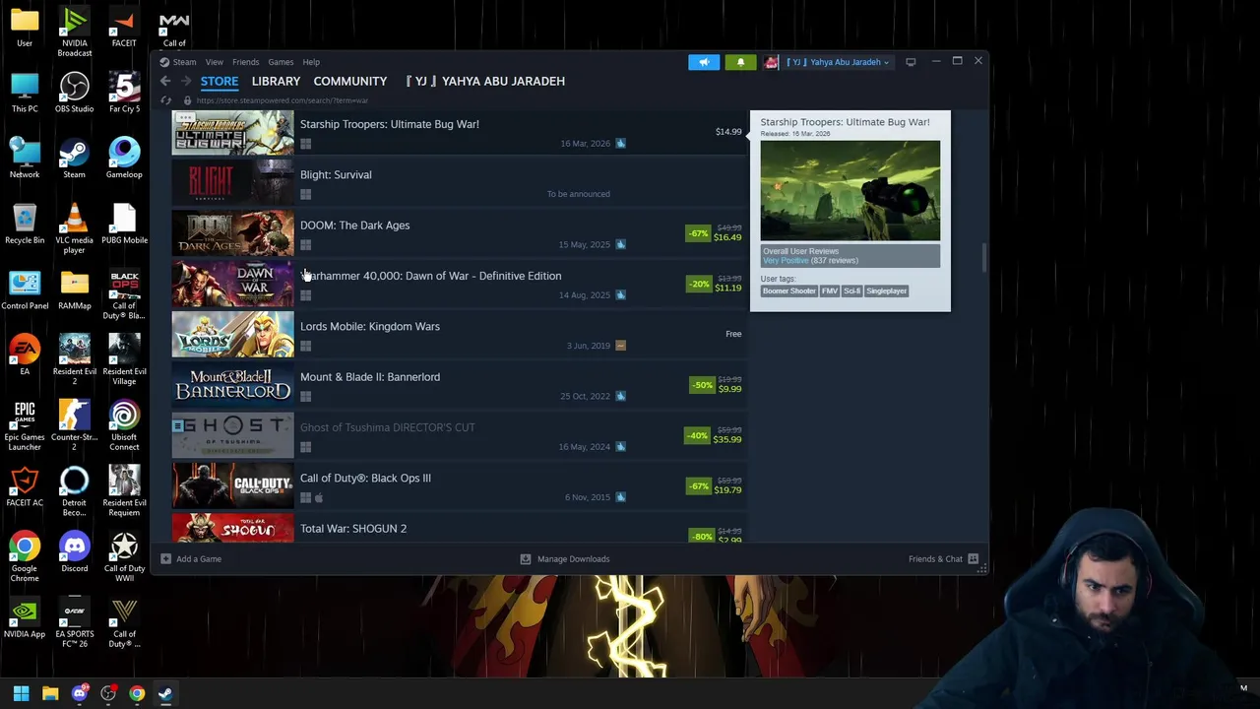This screenshot has width=1260, height=709.
Task: Select the Ubisoft Connect desktop icon
Action: tap(124, 425)
